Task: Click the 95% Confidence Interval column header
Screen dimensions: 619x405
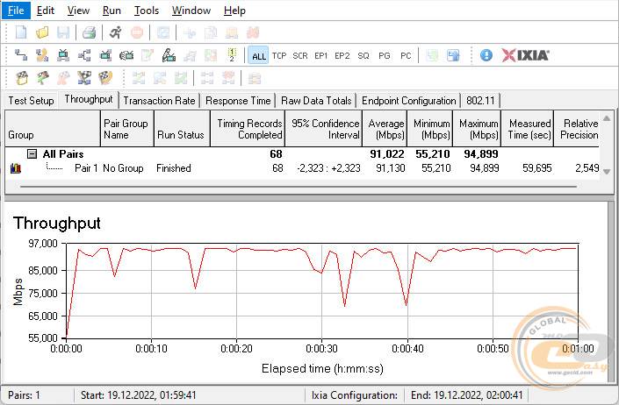Action: click(324, 129)
